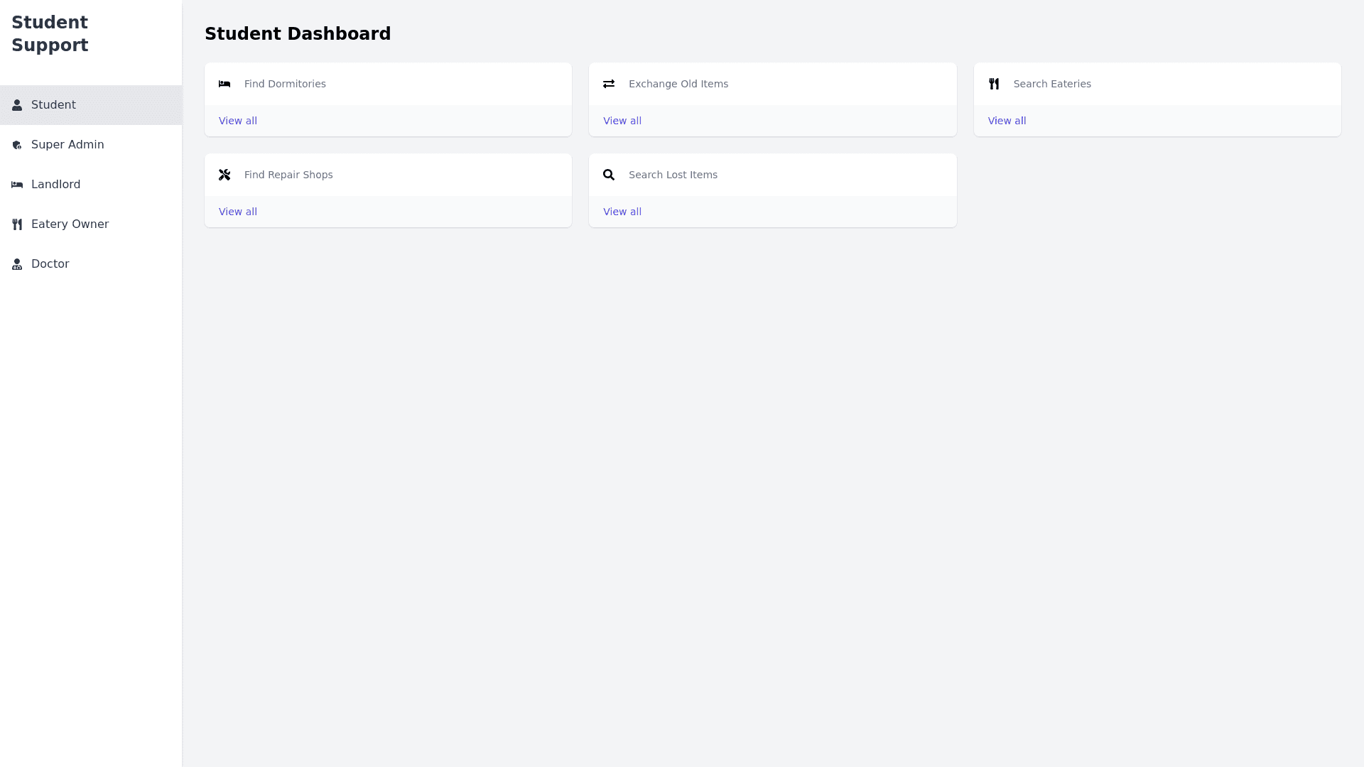Select the Doctor sidebar entry
This screenshot has height=767, width=1364.
point(50,264)
